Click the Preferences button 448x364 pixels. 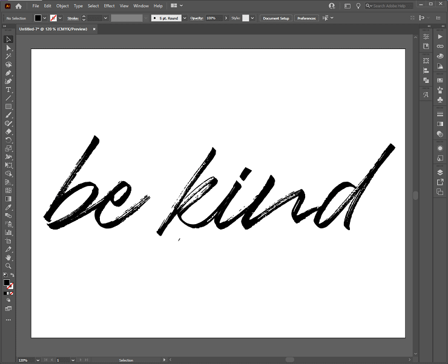point(306,18)
